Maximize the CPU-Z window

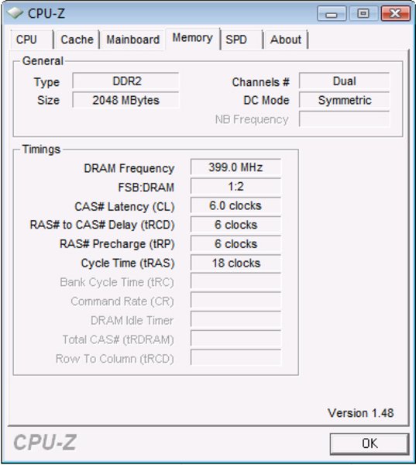click(x=363, y=14)
